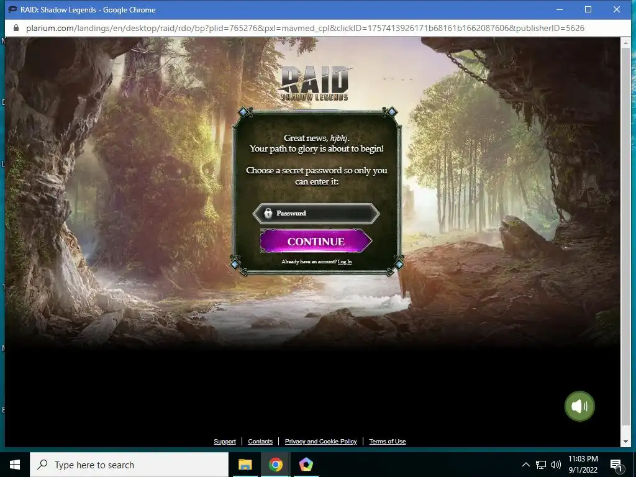Open Privacy and Cookie Policy link
The image size is (636, 477).
click(321, 442)
